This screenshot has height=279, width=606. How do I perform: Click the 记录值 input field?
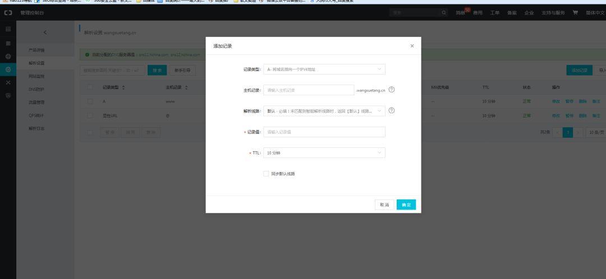point(324,132)
